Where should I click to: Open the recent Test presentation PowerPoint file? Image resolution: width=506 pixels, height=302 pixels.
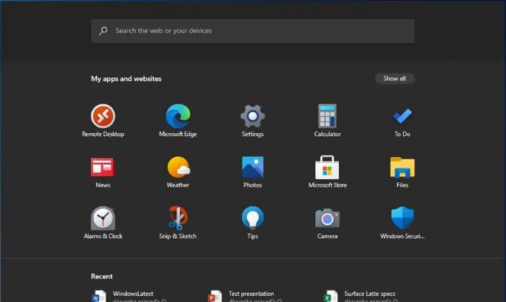click(x=245, y=296)
